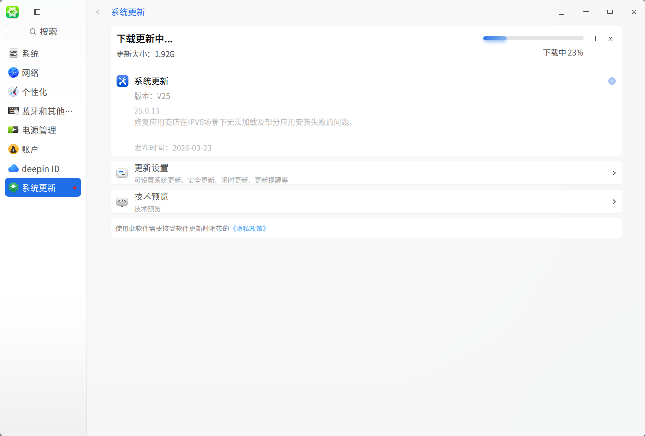Click the download progress bar

[x=532, y=38]
